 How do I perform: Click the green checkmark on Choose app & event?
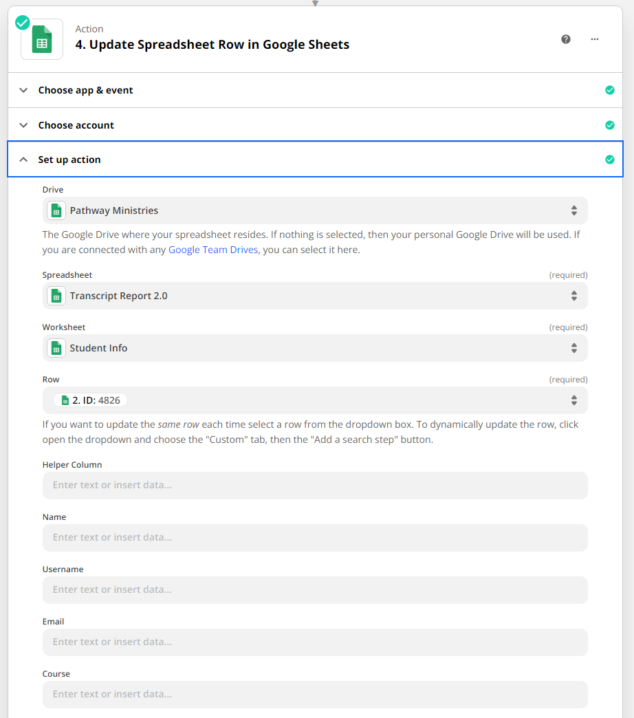(610, 90)
